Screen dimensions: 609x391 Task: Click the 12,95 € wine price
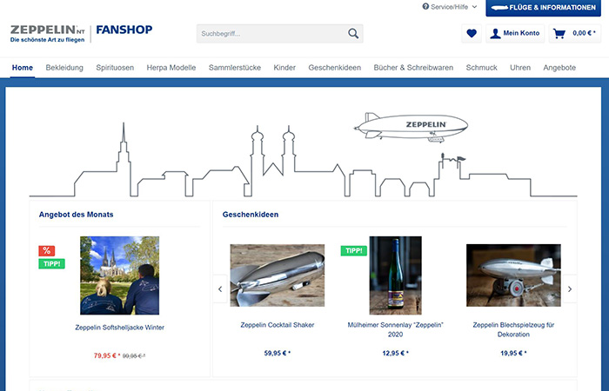(395, 353)
